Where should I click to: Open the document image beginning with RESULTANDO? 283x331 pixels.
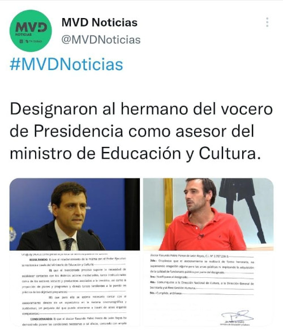75,289
